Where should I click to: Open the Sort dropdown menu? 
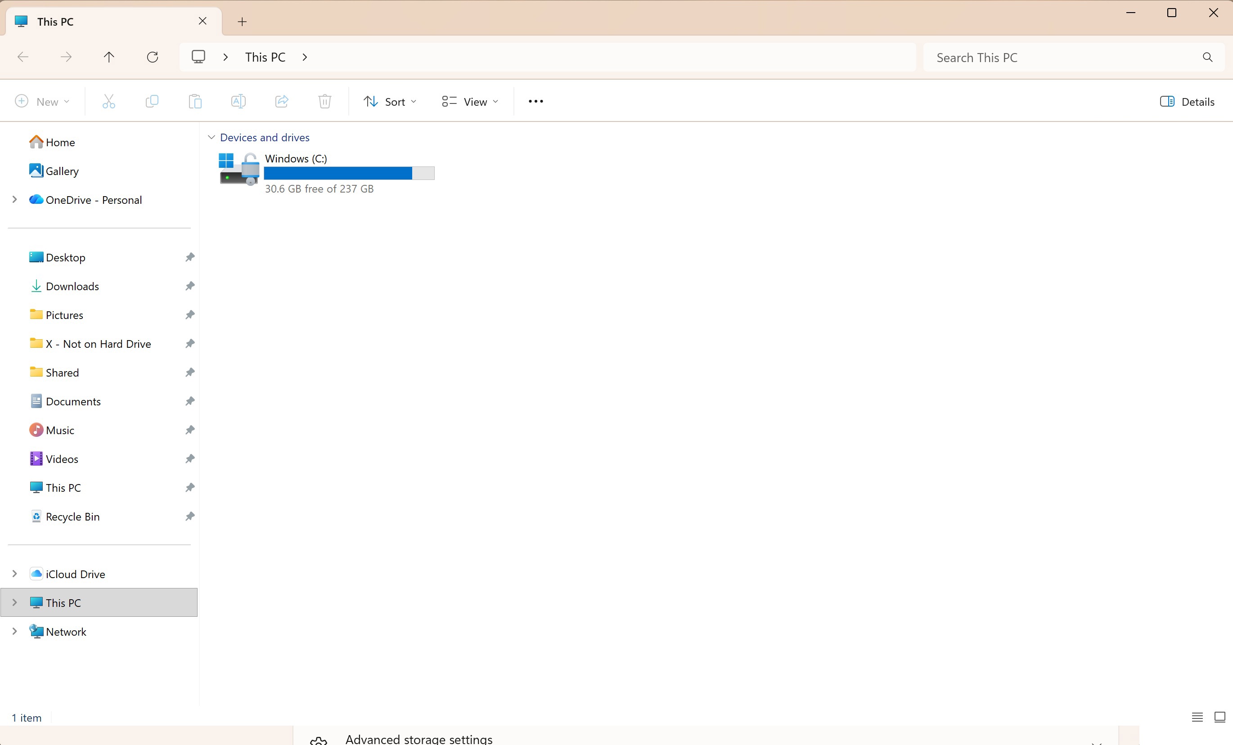pyautogui.click(x=390, y=102)
